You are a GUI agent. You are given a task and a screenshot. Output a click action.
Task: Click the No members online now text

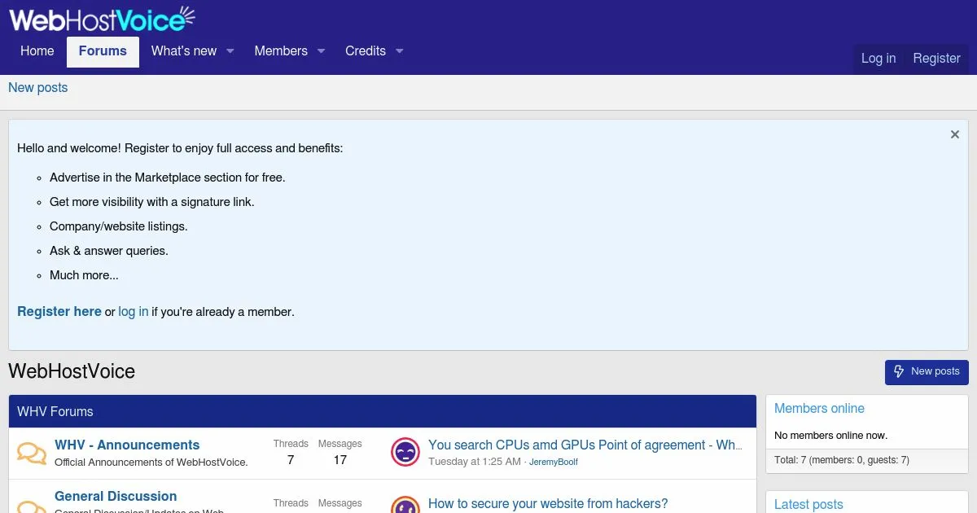pyautogui.click(x=831, y=436)
